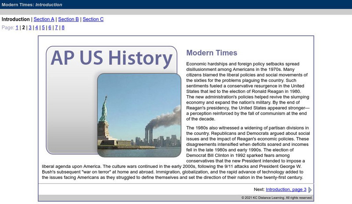The image size is (352, 204).
Task: Click the 'Modern Times: Introduction' title bar text
Action: pos(32,4)
